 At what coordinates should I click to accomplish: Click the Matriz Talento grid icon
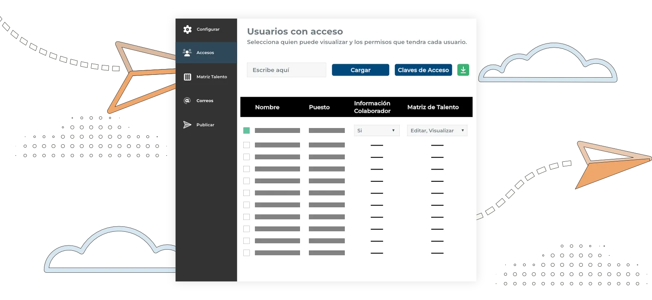tap(187, 77)
